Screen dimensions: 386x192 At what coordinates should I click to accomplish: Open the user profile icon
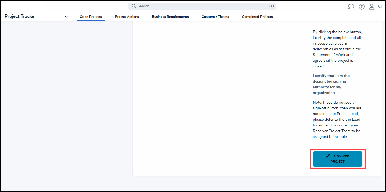click(x=372, y=6)
